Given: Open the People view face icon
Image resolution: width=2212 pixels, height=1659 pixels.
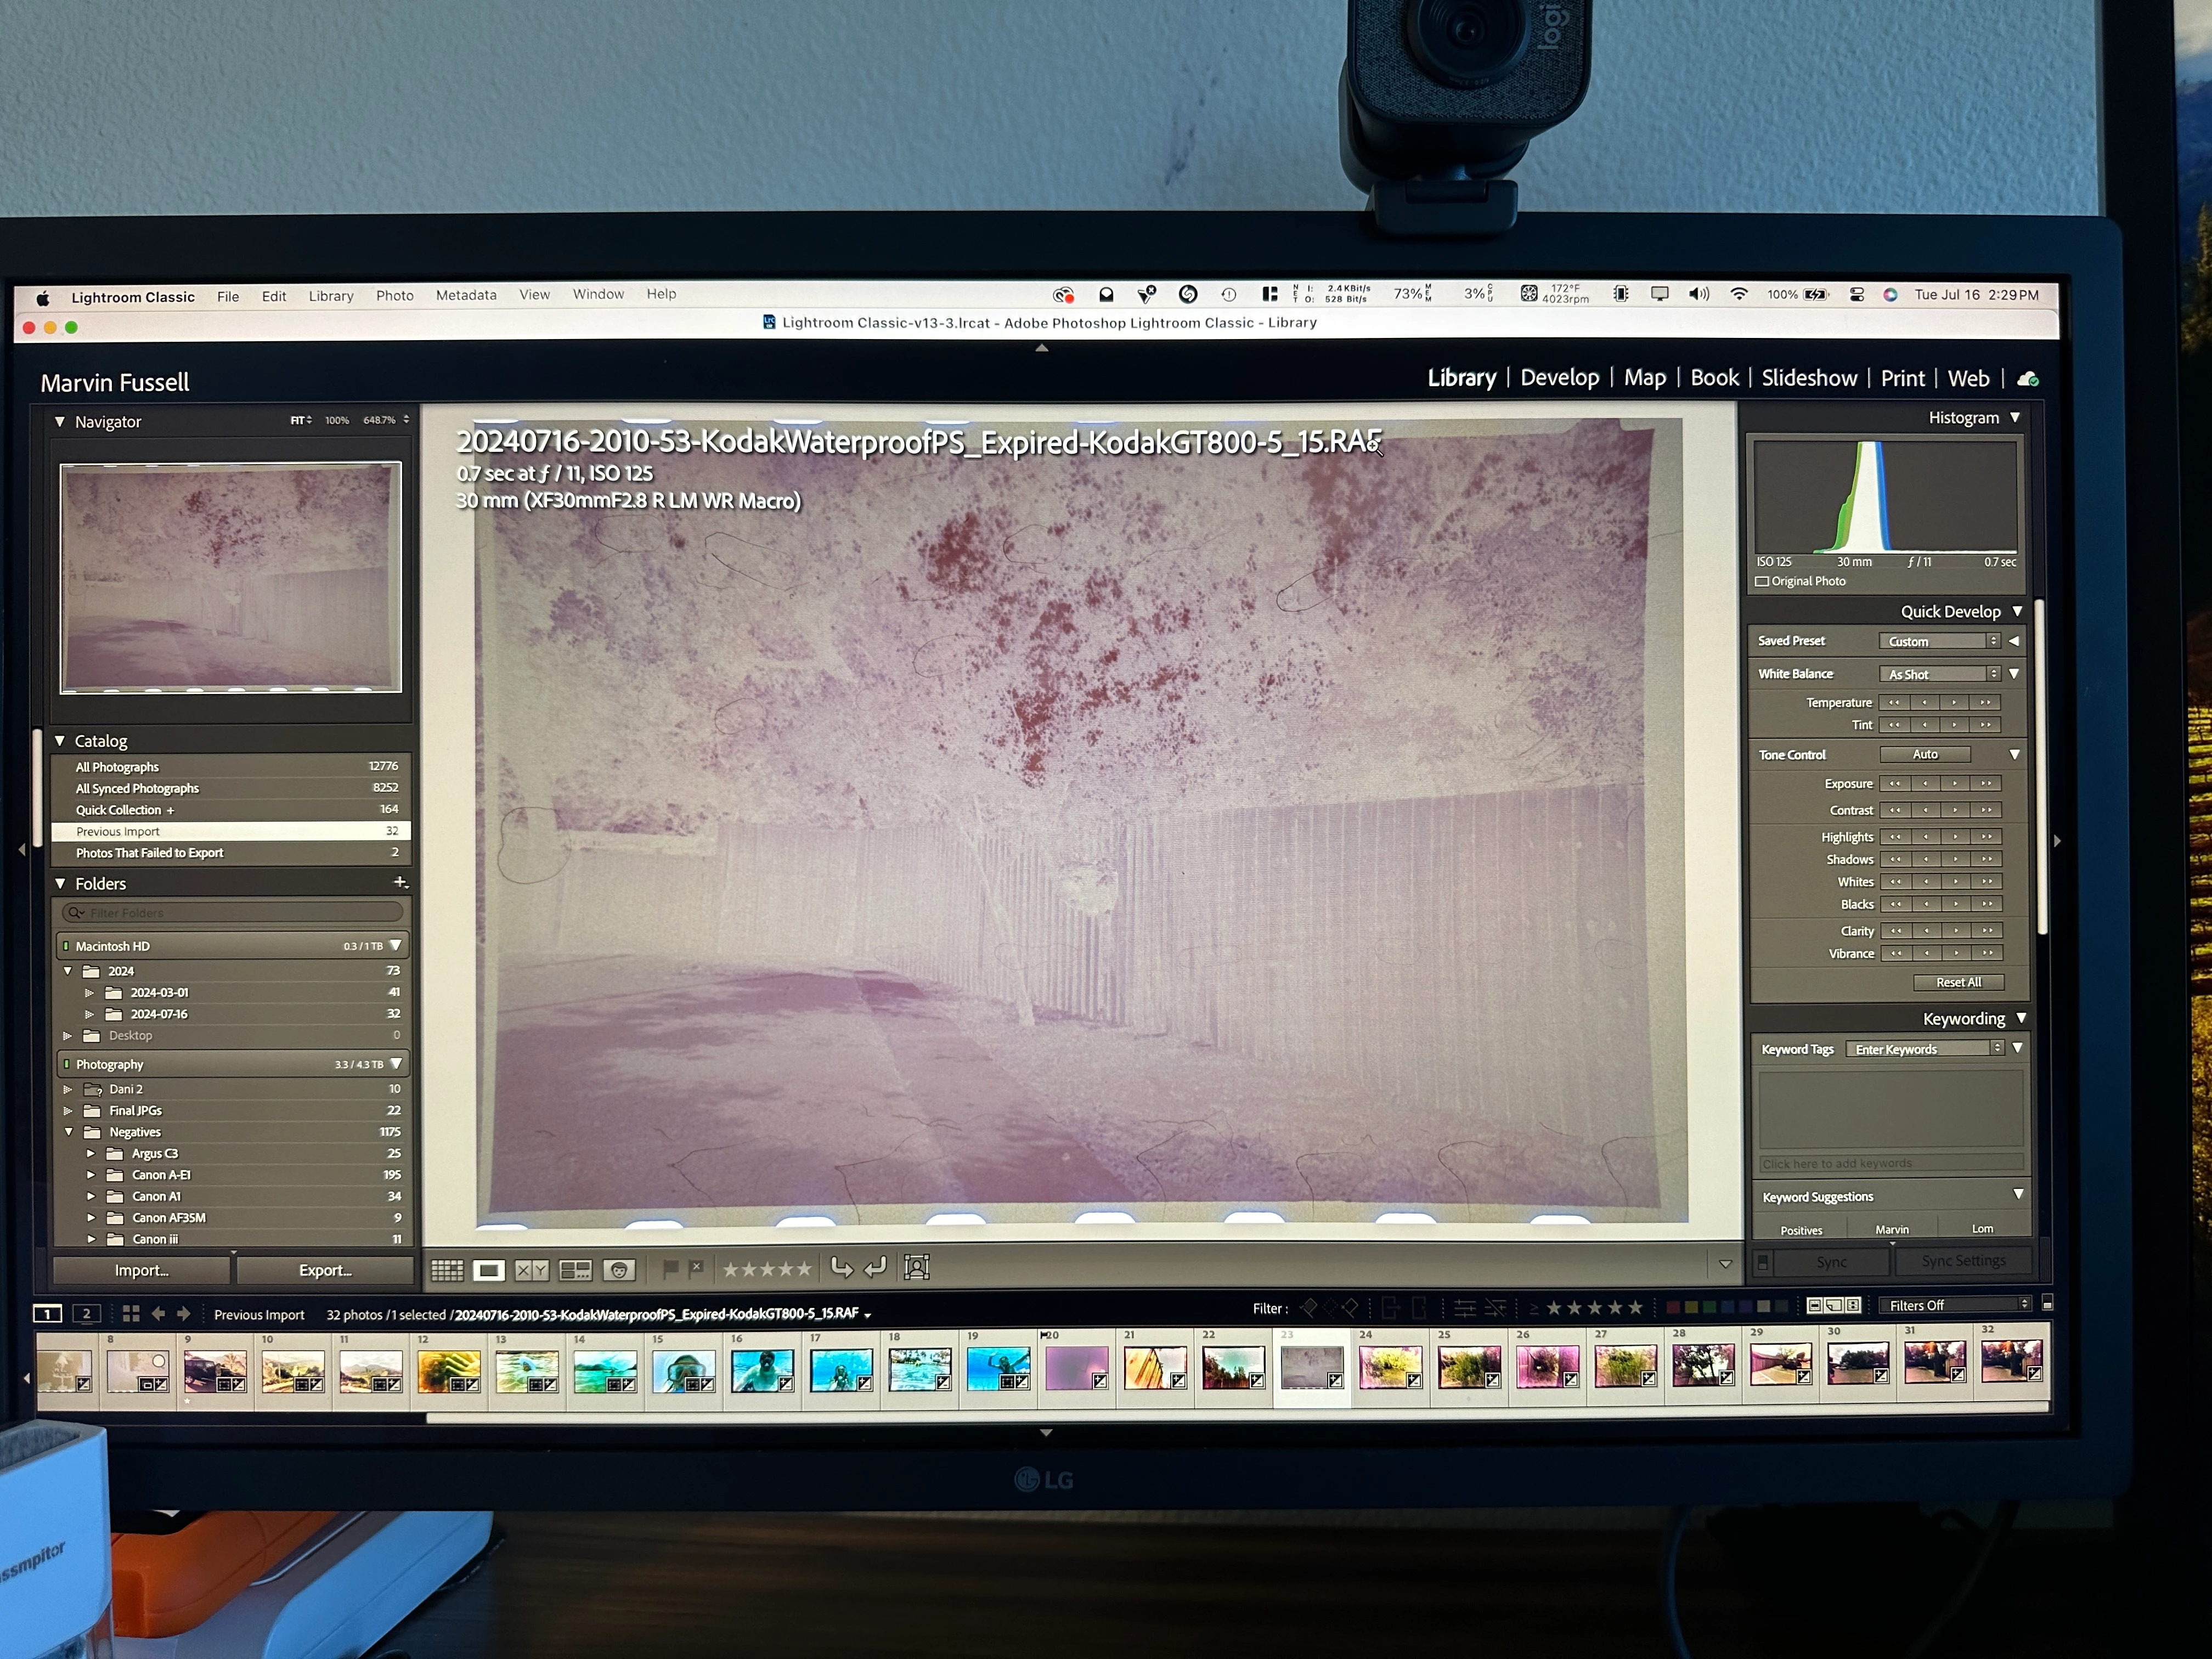Looking at the screenshot, I should coord(619,1270).
